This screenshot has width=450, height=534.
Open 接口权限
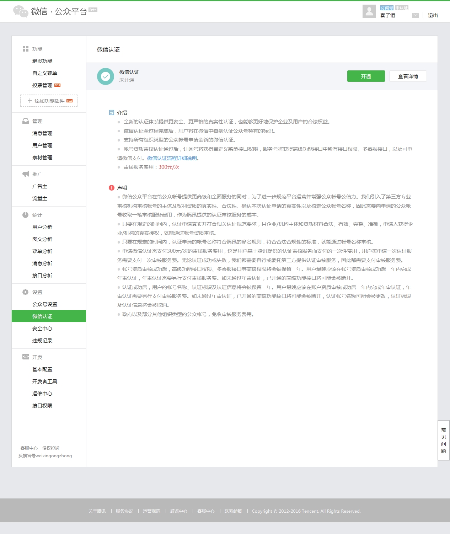click(42, 406)
